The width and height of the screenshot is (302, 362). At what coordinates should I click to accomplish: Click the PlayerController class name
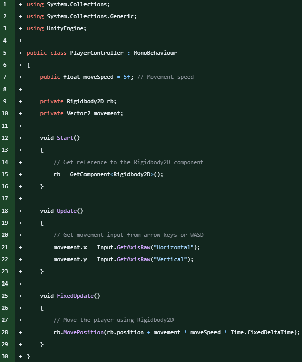[97, 53]
